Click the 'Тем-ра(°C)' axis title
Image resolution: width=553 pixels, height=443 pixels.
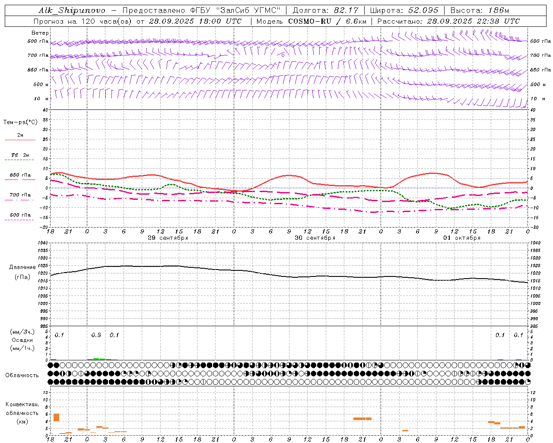tap(20, 122)
